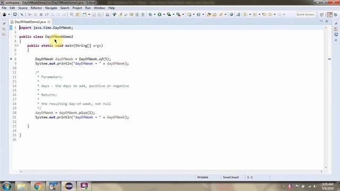Click the green Run button icon
The width and height of the screenshot is (340, 191).
159,14
